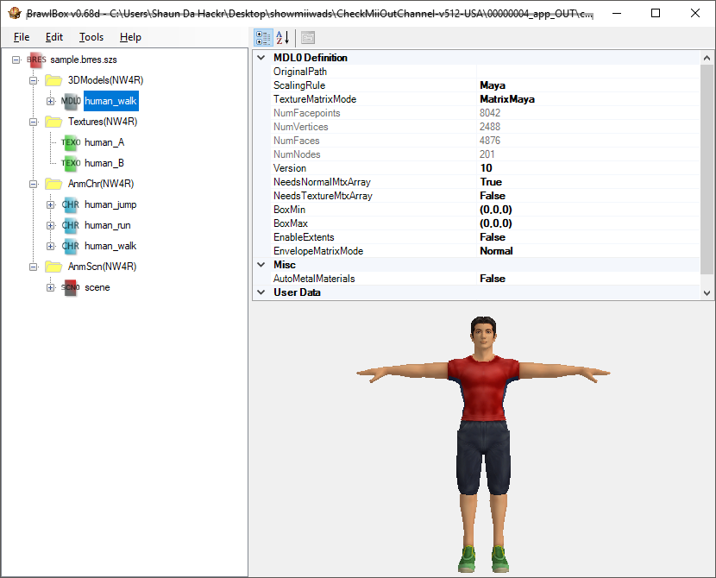
Task: Click the BRES icon for sample.brres.szs
Action: pyautogui.click(x=36, y=60)
